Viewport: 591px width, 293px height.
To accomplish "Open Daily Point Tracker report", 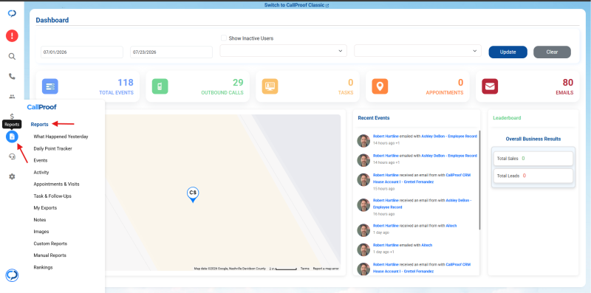I will (x=52, y=149).
